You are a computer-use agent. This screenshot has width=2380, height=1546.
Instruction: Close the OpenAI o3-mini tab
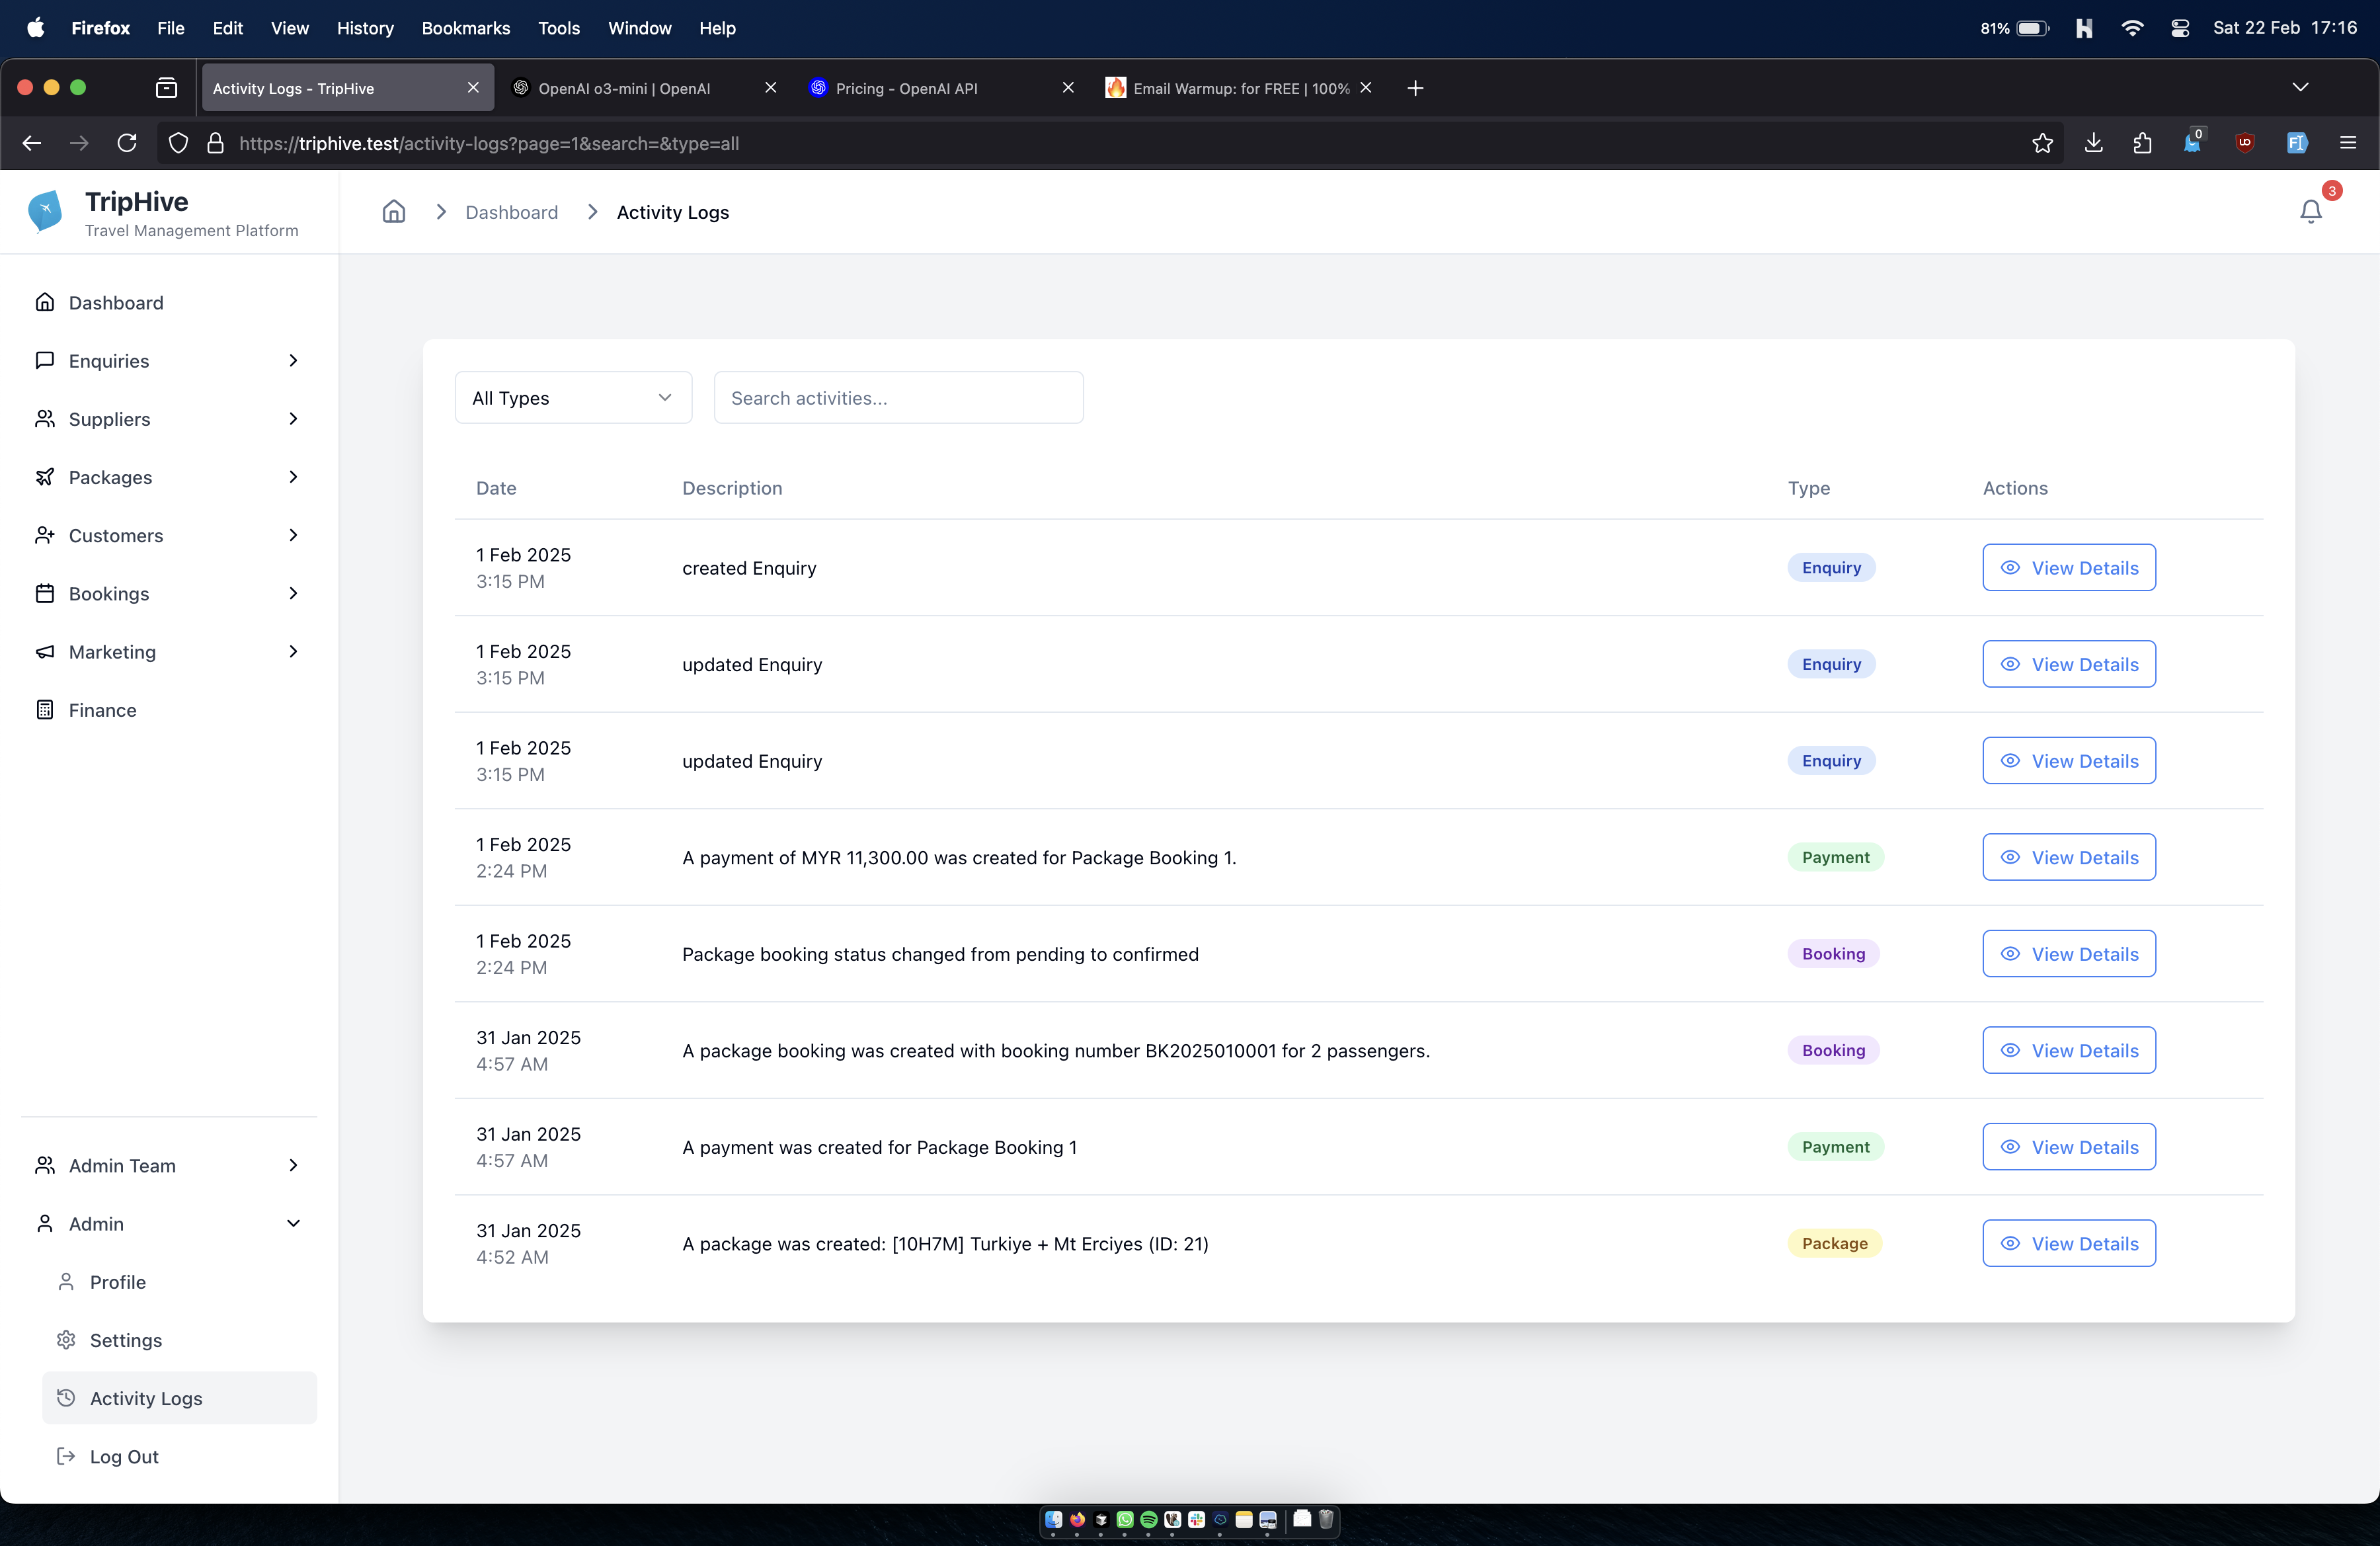point(771,88)
